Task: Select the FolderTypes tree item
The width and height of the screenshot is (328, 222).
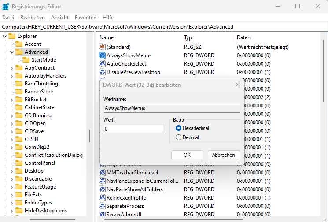Action: pyautogui.click(x=38, y=203)
